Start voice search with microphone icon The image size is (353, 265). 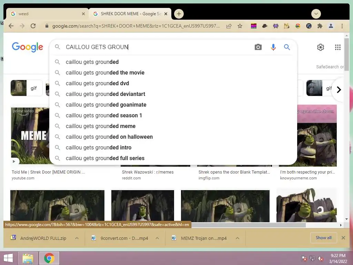click(x=273, y=47)
